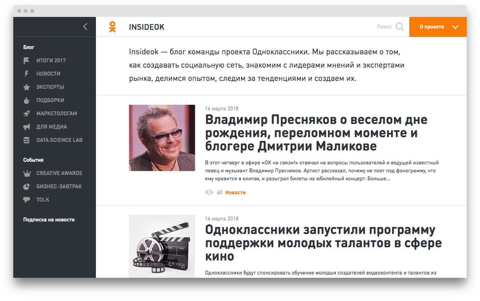Click the События sidebar heading
Viewport: 480px width, 301px height.
click(33, 160)
